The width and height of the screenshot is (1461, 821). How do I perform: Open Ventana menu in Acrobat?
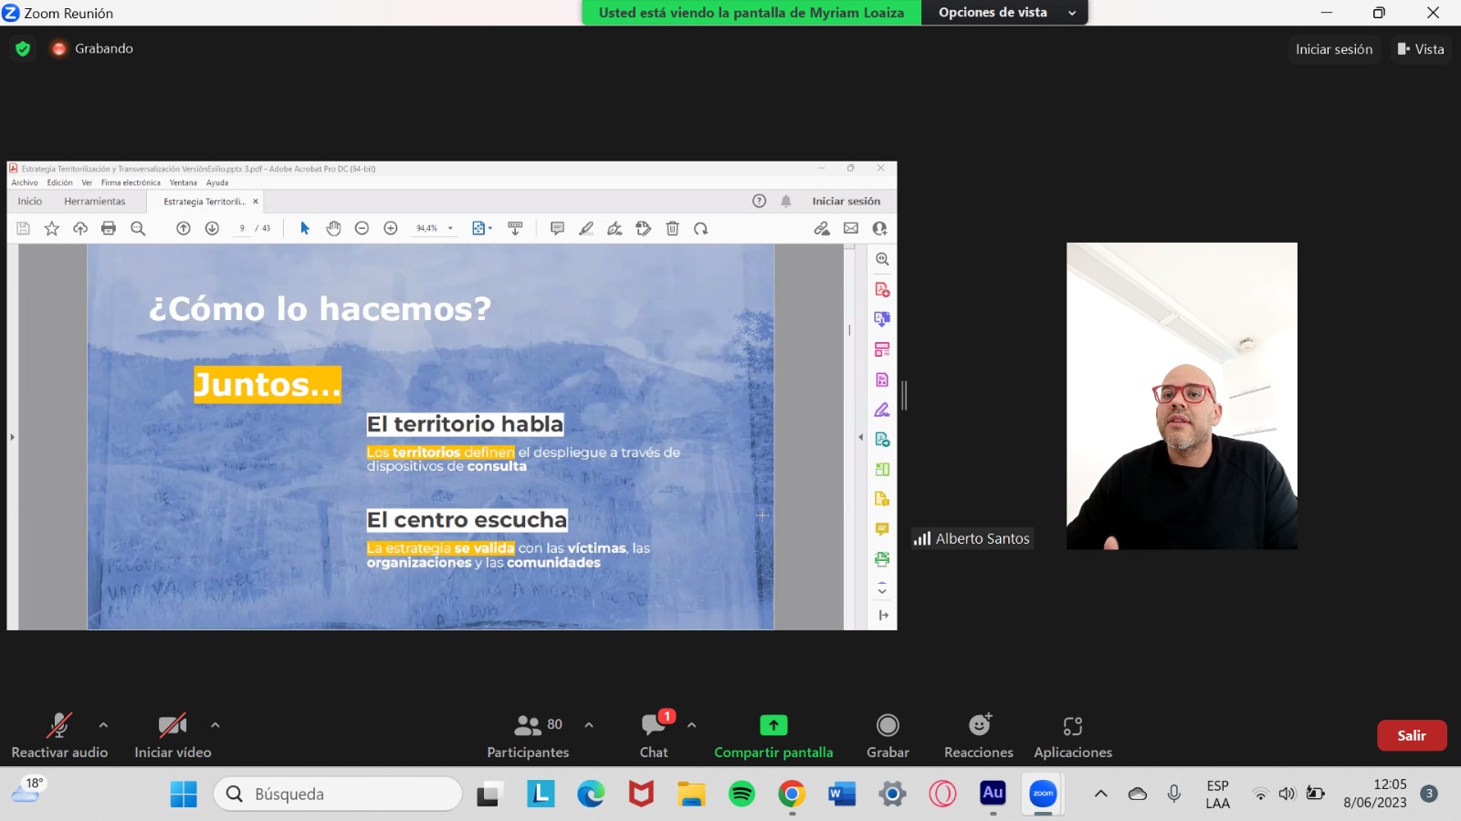click(184, 182)
